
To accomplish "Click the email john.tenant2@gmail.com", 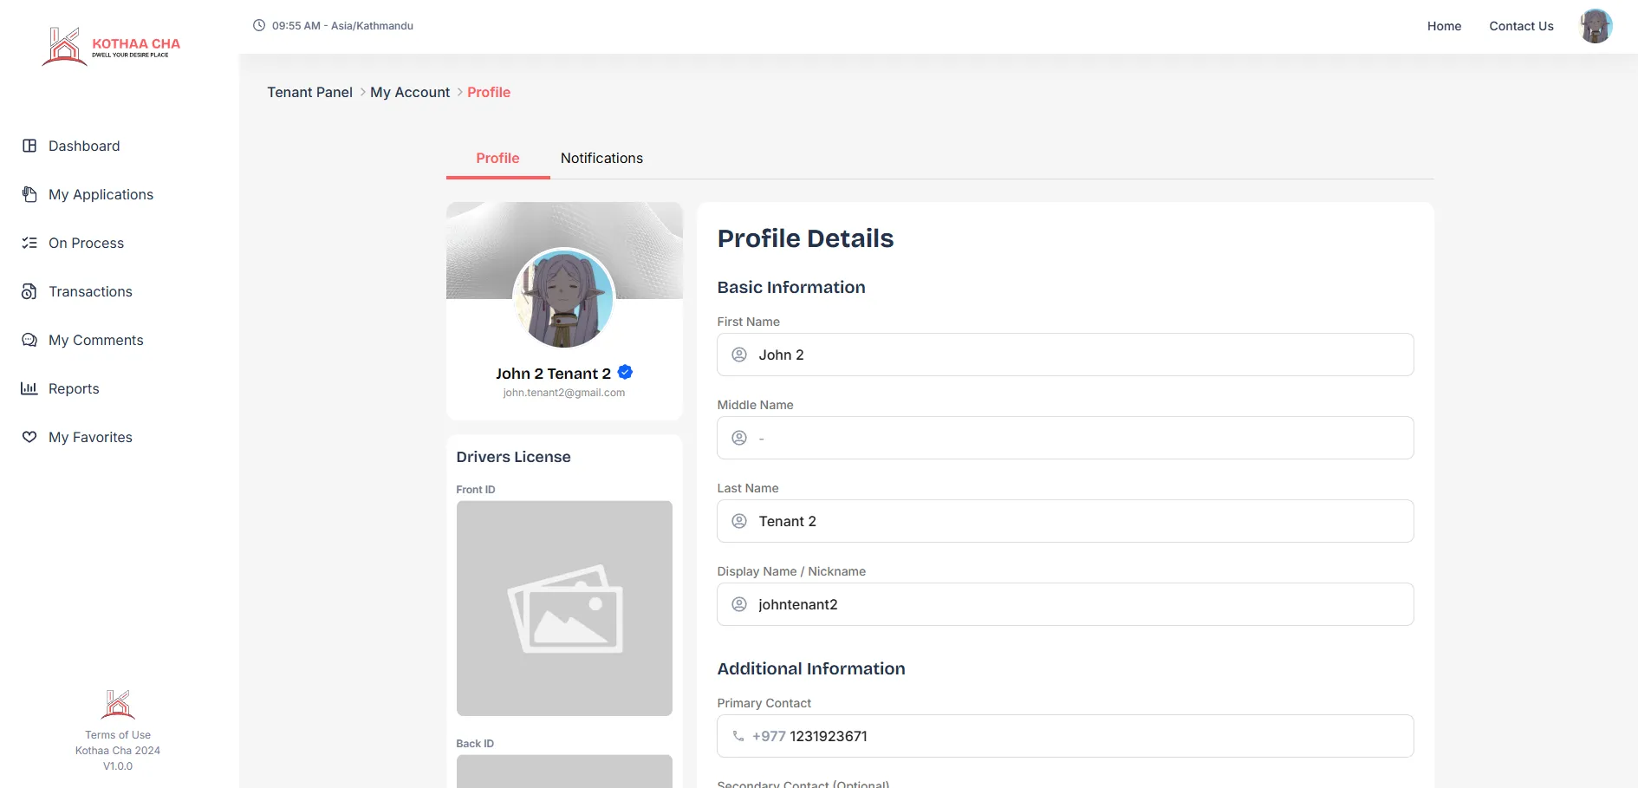I will tap(564, 393).
